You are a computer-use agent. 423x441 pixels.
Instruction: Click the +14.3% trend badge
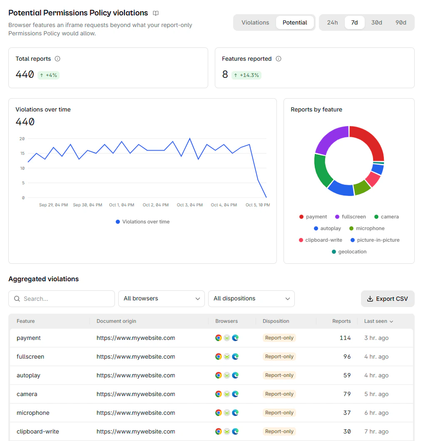pyautogui.click(x=246, y=75)
